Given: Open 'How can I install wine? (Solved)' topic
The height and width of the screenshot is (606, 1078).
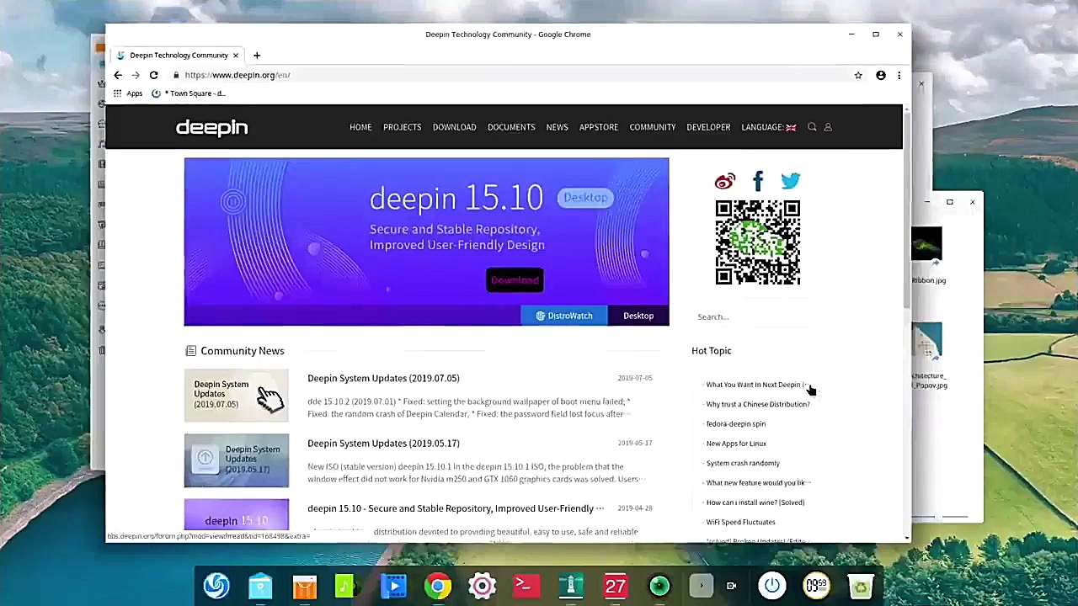Looking at the screenshot, I should tap(755, 502).
